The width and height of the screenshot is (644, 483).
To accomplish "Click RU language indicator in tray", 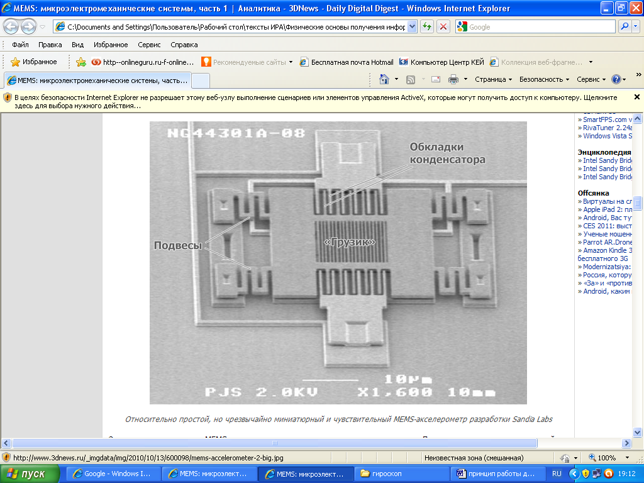I will tap(557, 474).
